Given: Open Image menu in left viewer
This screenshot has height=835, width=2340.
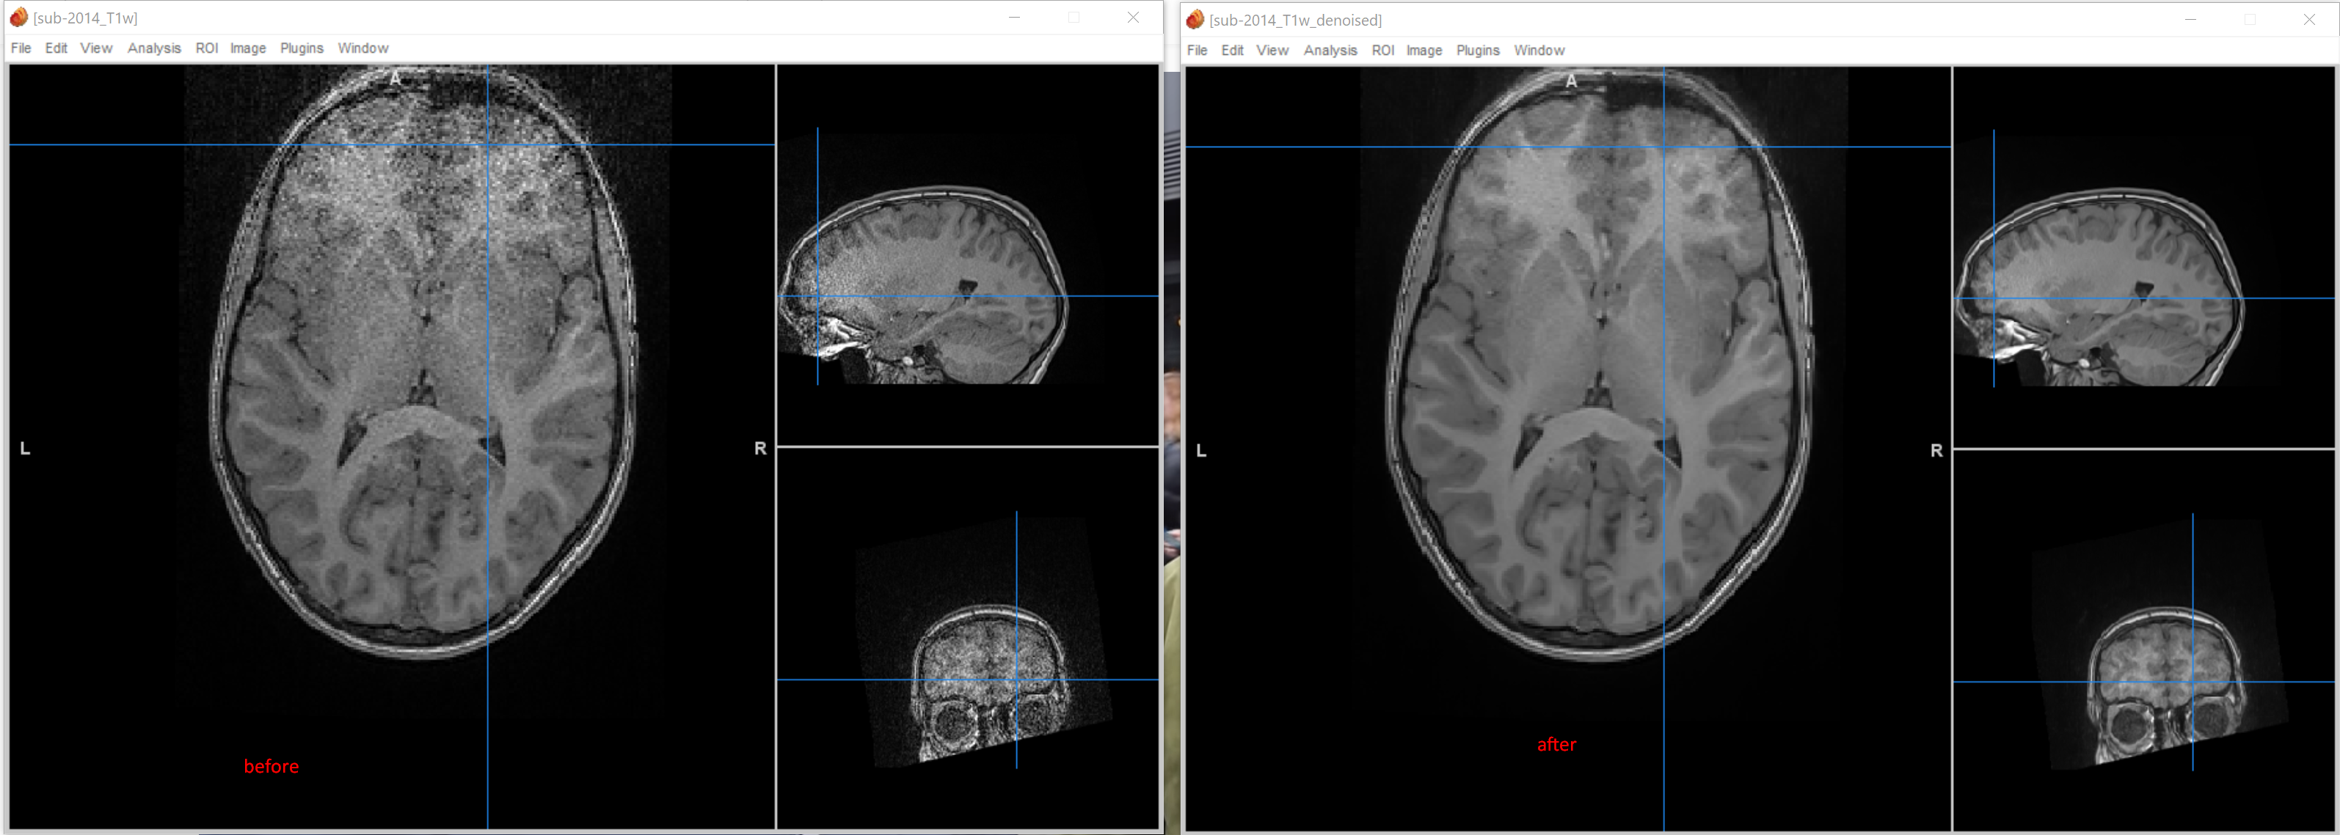Looking at the screenshot, I should pyautogui.click(x=247, y=48).
